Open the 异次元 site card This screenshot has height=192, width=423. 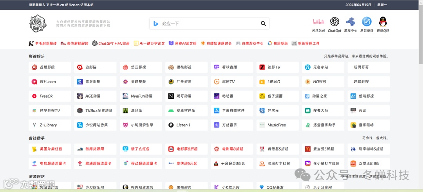278,111
